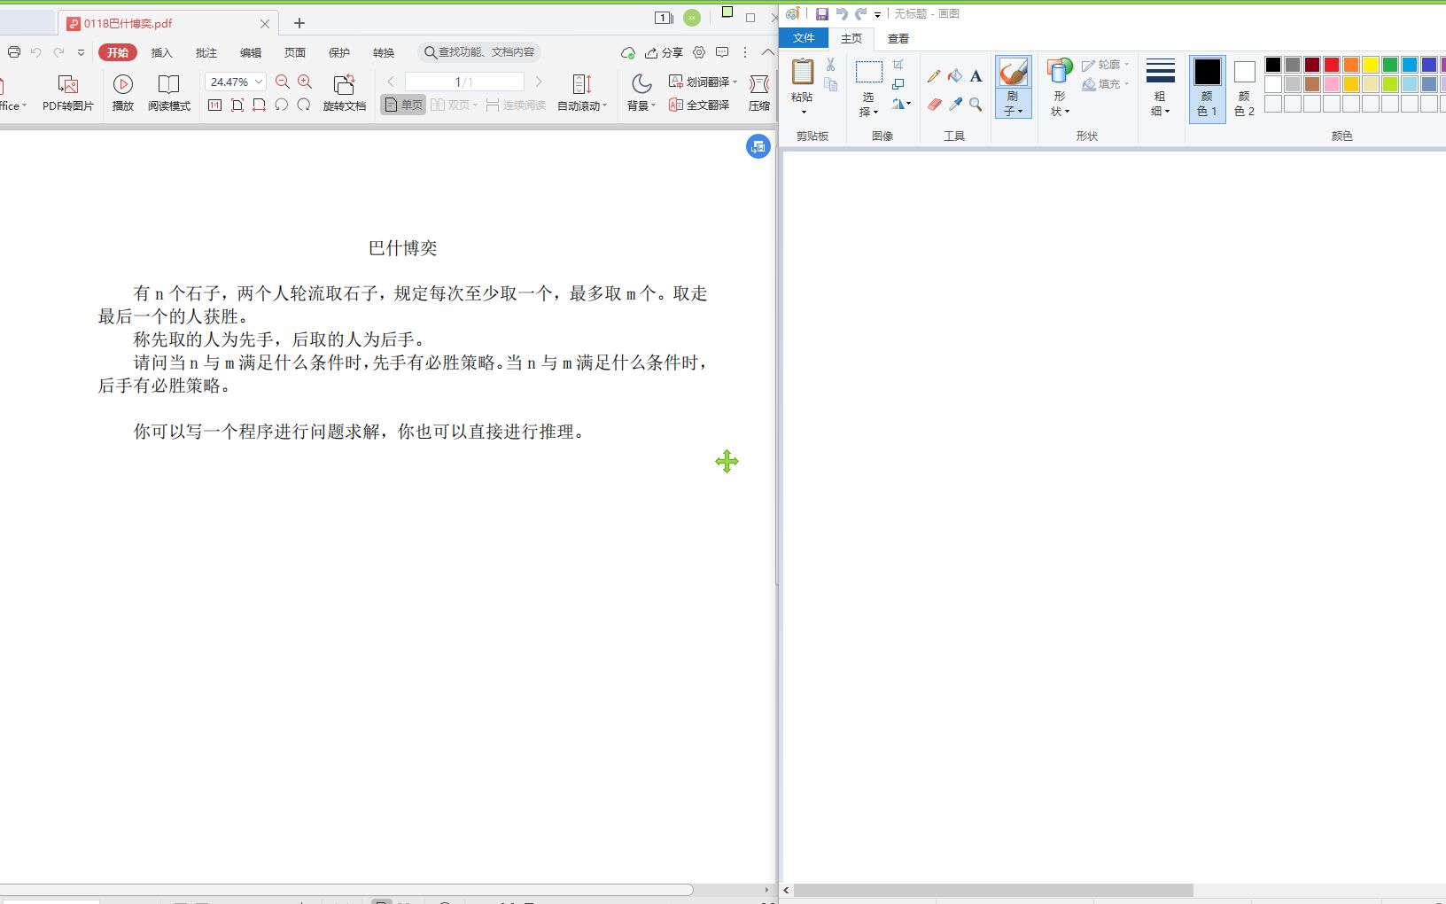Viewport: 1446px width, 904px height.
Task: Open the 插入 menu tab
Action: tap(161, 52)
